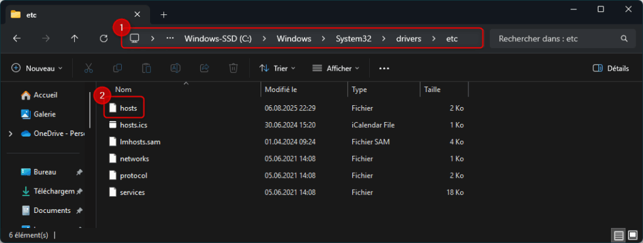
Task: Switch to large thumbnails view icon in status bar
Action: tap(632, 235)
